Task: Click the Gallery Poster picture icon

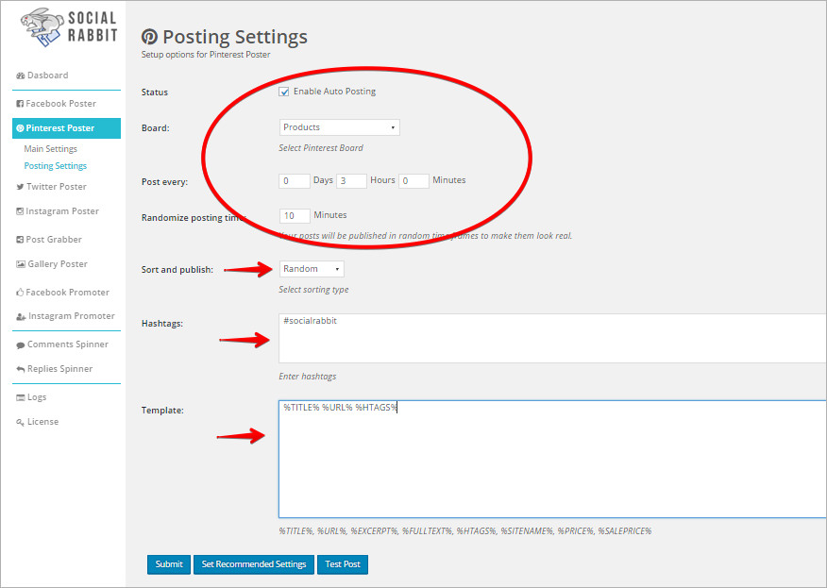Action: pos(21,264)
